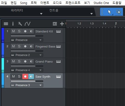Mute the Grand Piano track
The width and height of the screenshot is (125, 106).
click(13, 61)
